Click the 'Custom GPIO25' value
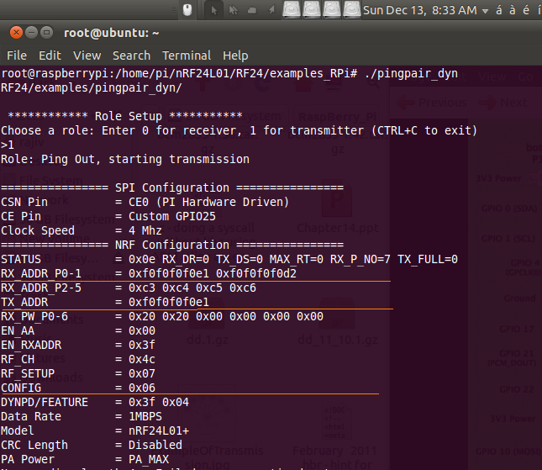This screenshot has height=470, width=542. point(171,216)
